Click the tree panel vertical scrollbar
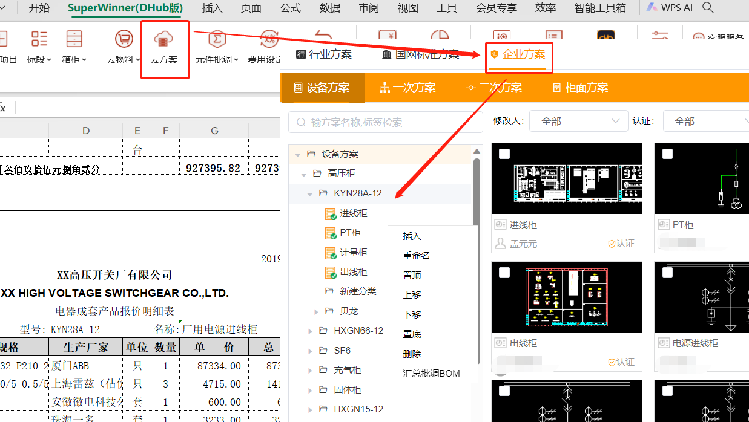 [477, 260]
